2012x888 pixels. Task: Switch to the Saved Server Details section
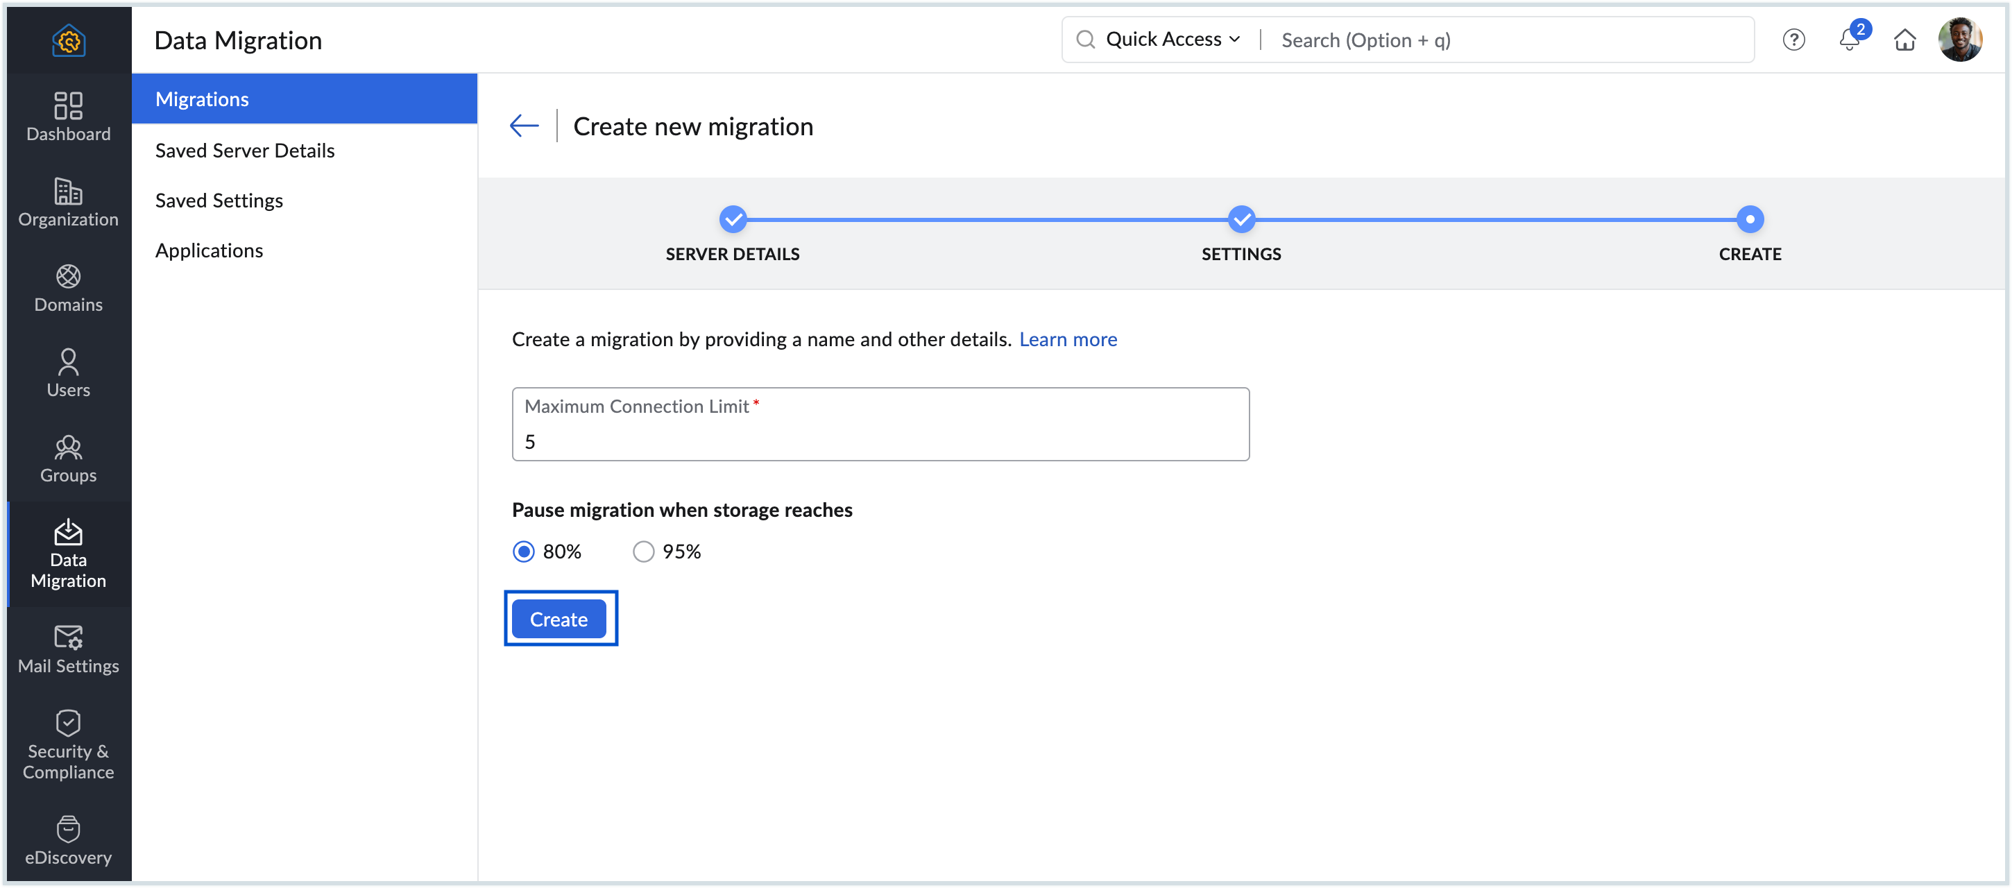[244, 150]
